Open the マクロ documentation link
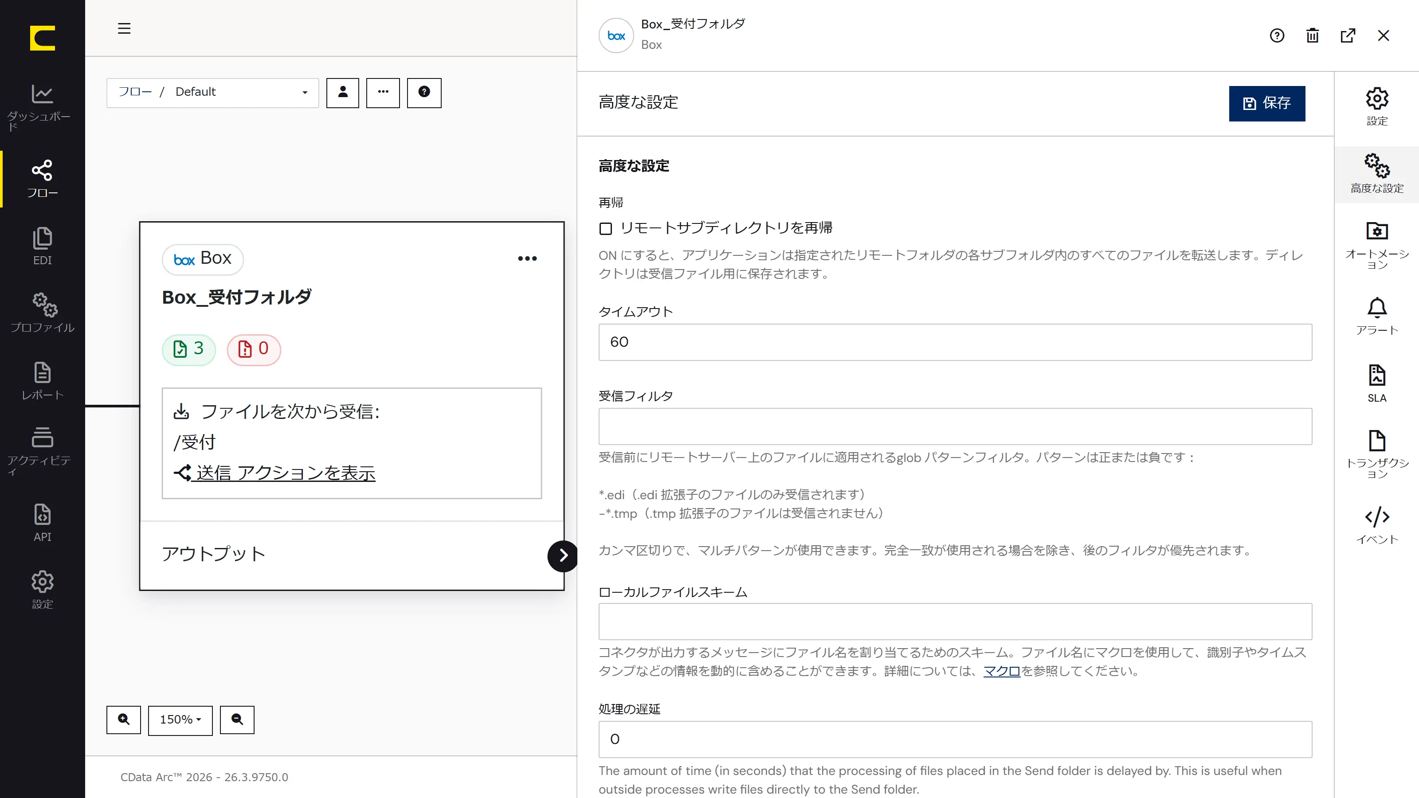 1001,671
